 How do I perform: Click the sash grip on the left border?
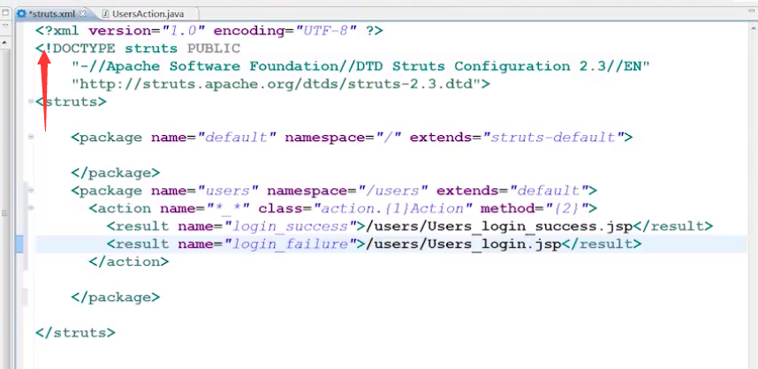point(4,213)
